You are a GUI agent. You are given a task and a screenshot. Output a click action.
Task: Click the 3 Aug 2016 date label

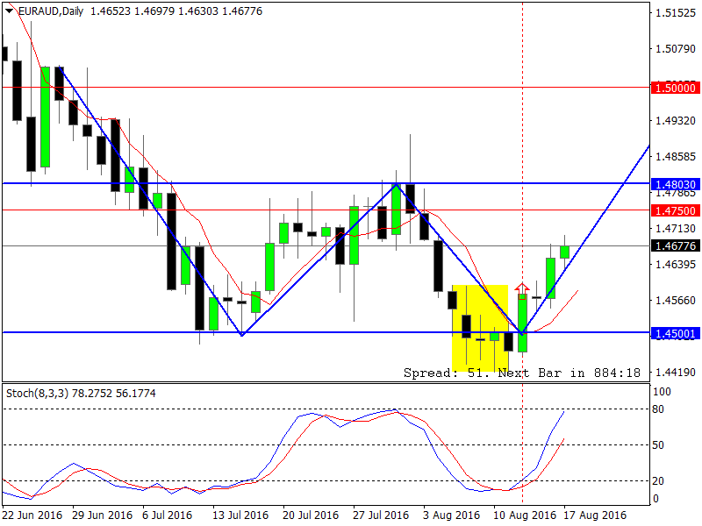click(x=451, y=515)
